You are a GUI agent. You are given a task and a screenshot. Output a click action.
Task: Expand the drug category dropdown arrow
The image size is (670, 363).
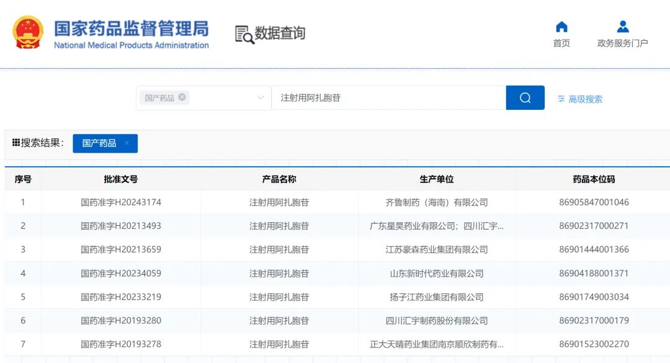261,98
